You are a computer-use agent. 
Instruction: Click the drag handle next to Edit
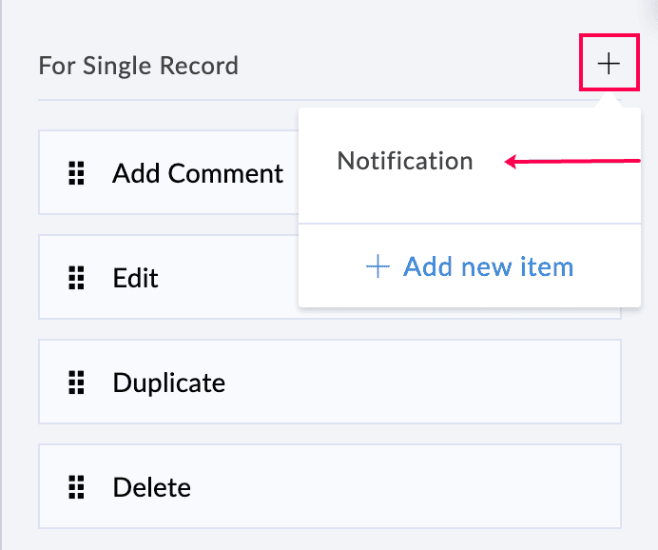tap(77, 278)
